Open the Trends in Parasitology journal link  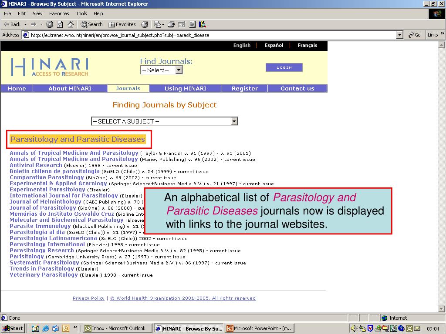42,269
